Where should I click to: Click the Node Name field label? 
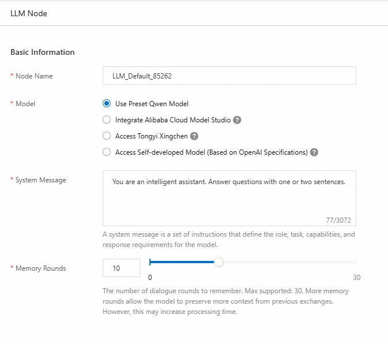tap(33, 76)
